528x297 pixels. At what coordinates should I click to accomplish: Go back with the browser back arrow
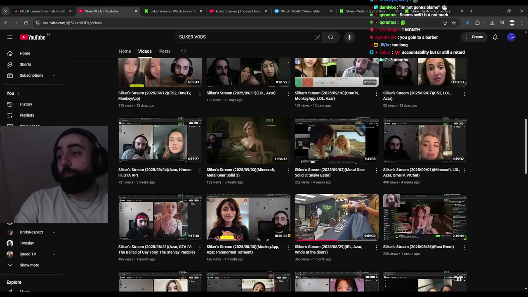point(6,23)
